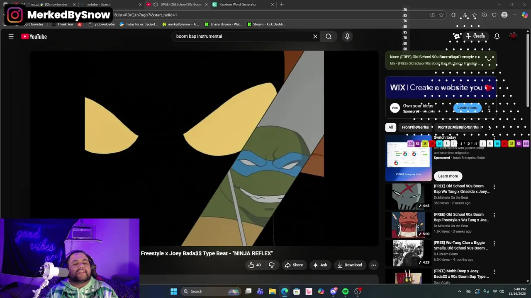Open the YouTube account avatar menu
Screen dimensions: 531x298
514,36
